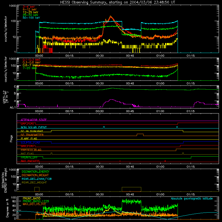Screen dimensions: 222x222
Task: Select the FLARE_FLAG label
Action: pos(29,138)
